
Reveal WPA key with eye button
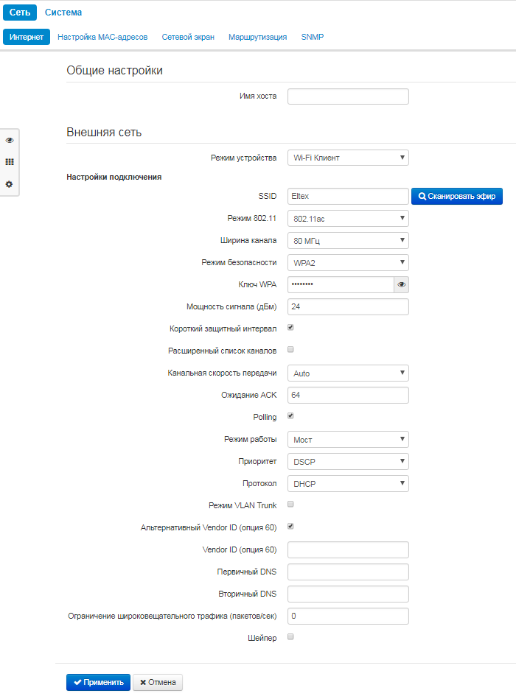tap(402, 284)
